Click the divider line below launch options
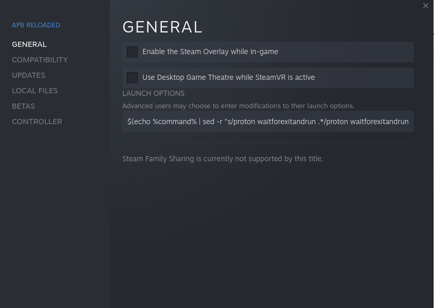Image resolution: width=434 pixels, height=308 pixels. 268,143
